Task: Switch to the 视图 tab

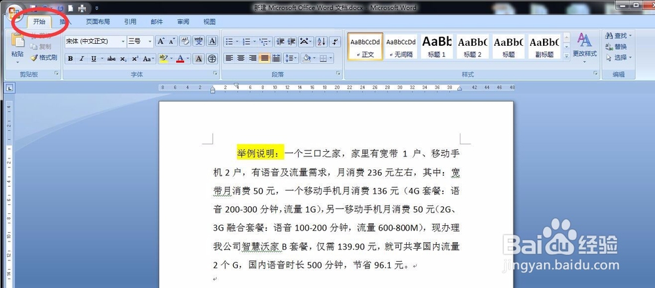Action: click(x=210, y=22)
